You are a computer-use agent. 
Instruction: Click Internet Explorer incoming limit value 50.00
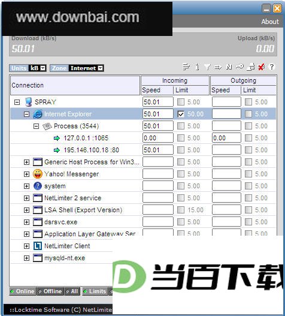pyautogui.click(x=195, y=114)
